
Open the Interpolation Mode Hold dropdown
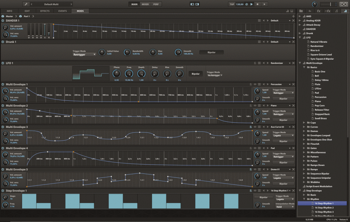pos(285,207)
